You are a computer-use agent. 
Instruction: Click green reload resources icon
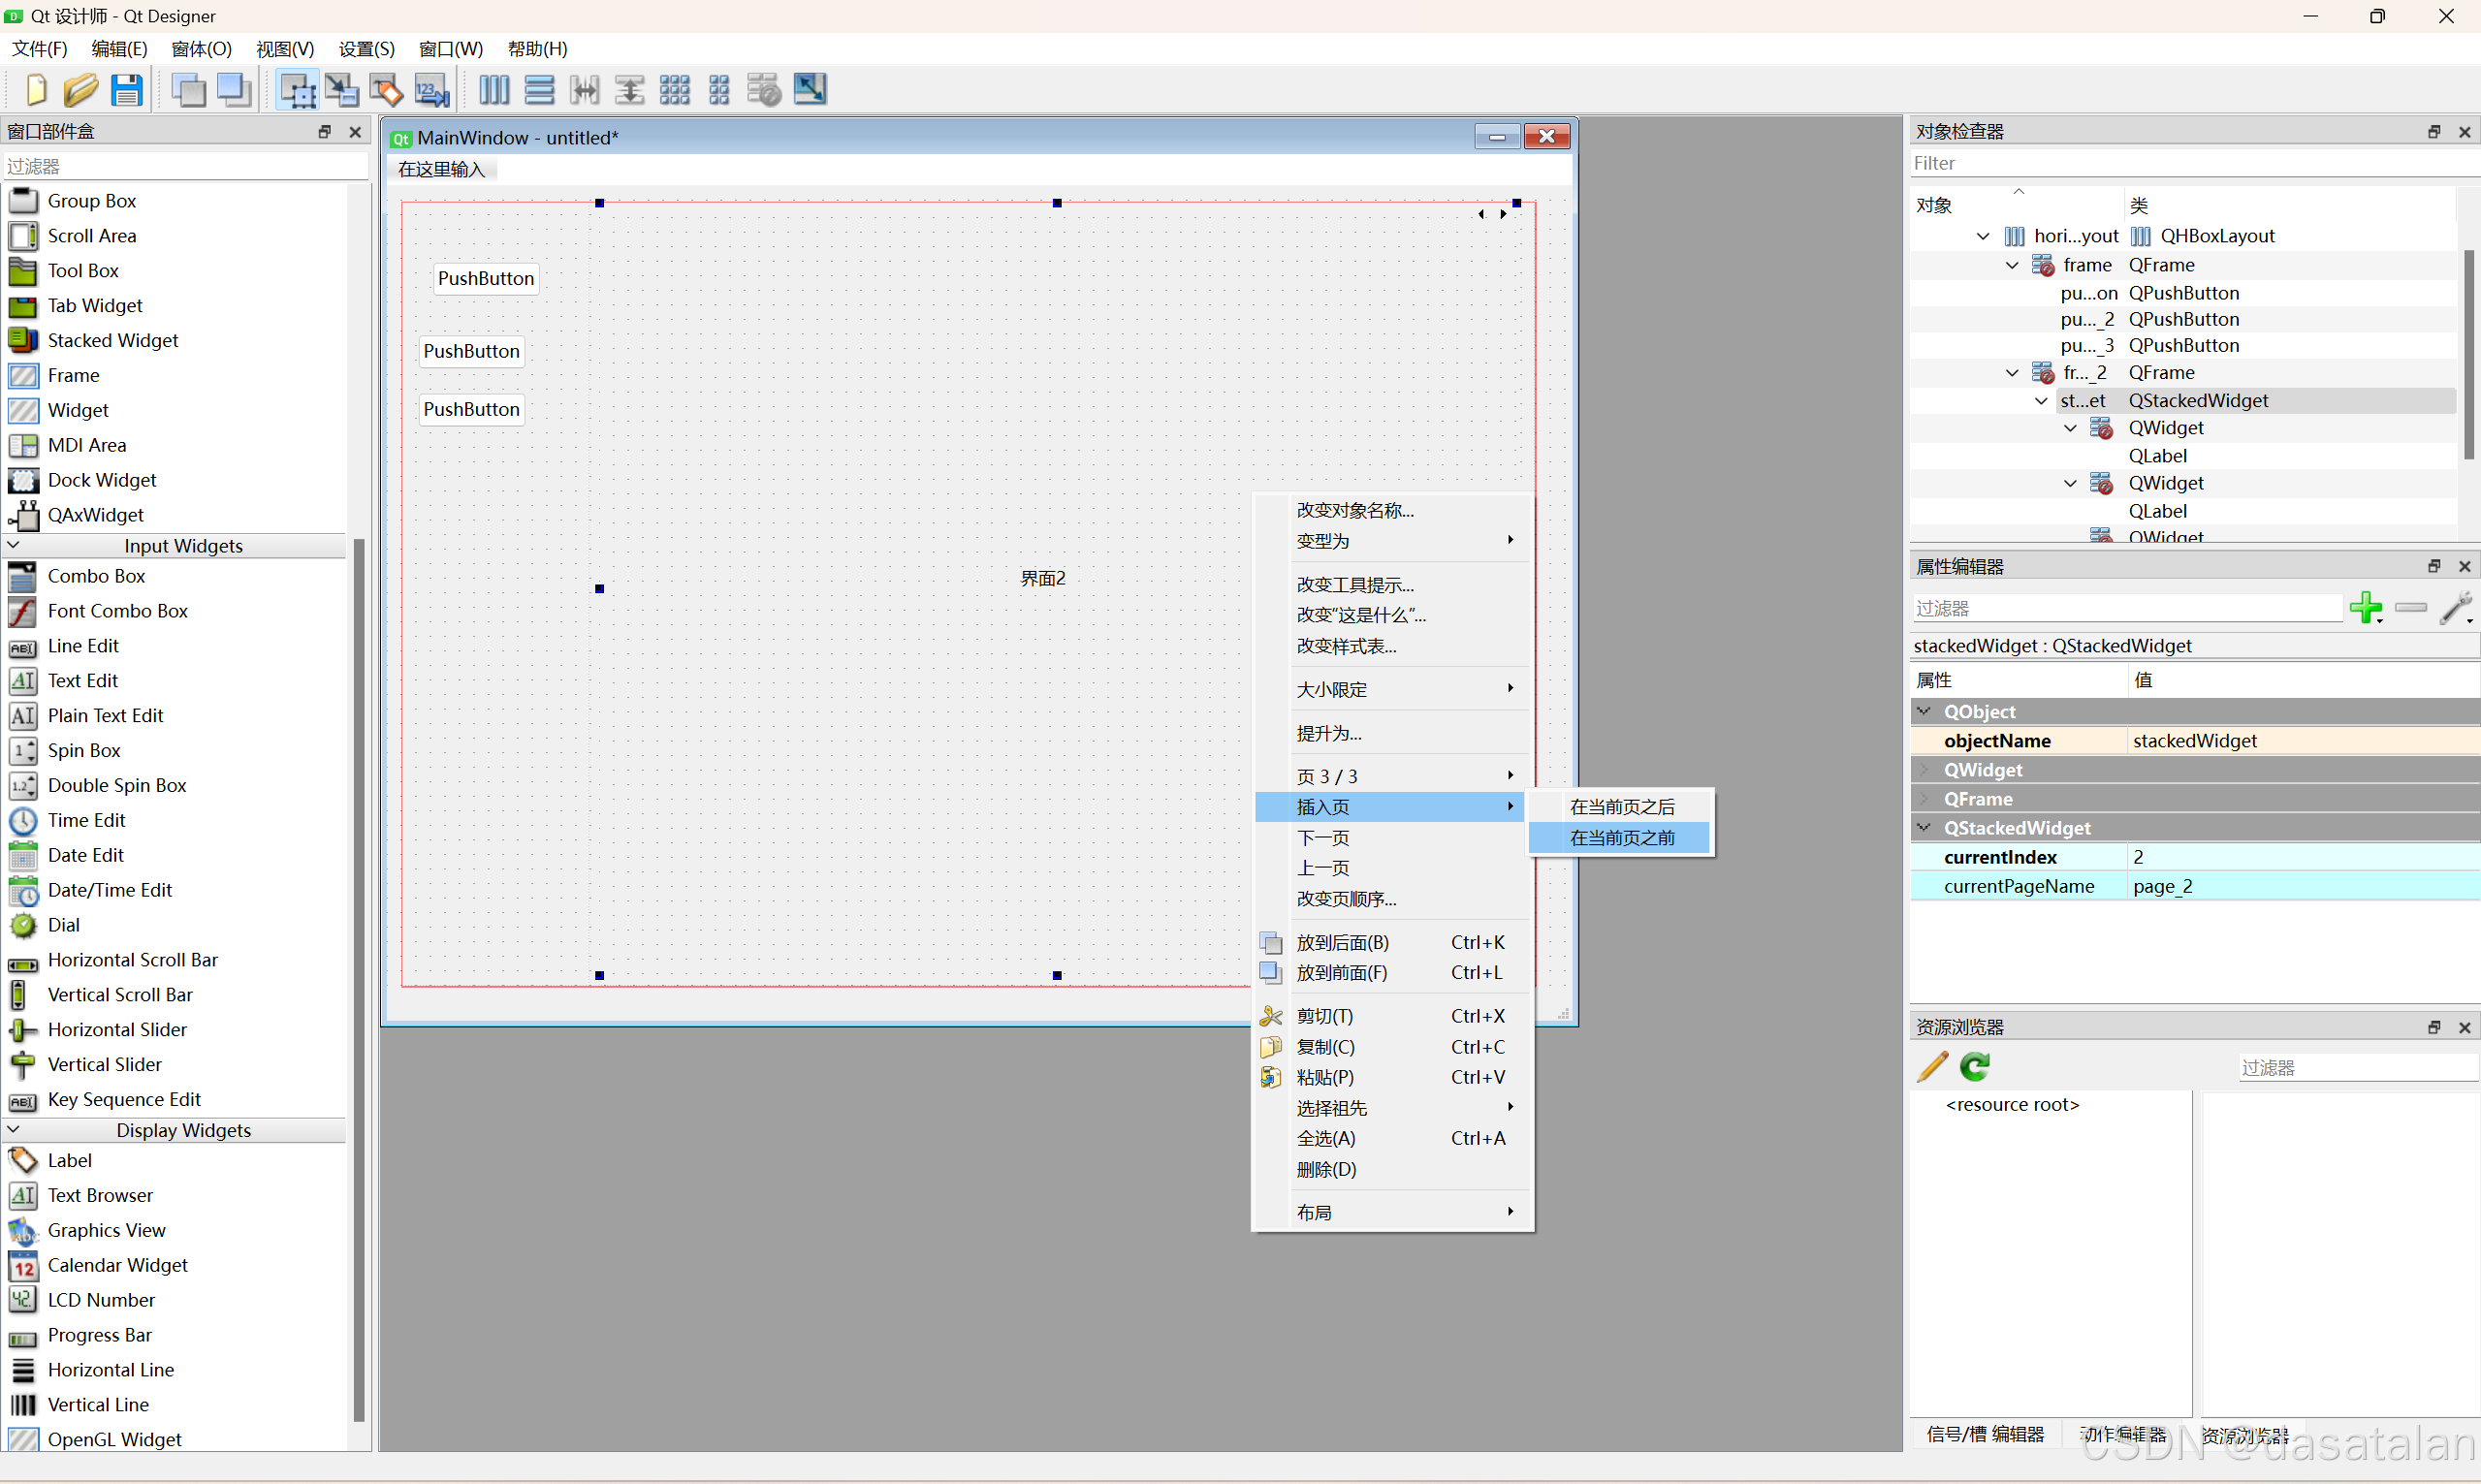[x=1975, y=1067]
